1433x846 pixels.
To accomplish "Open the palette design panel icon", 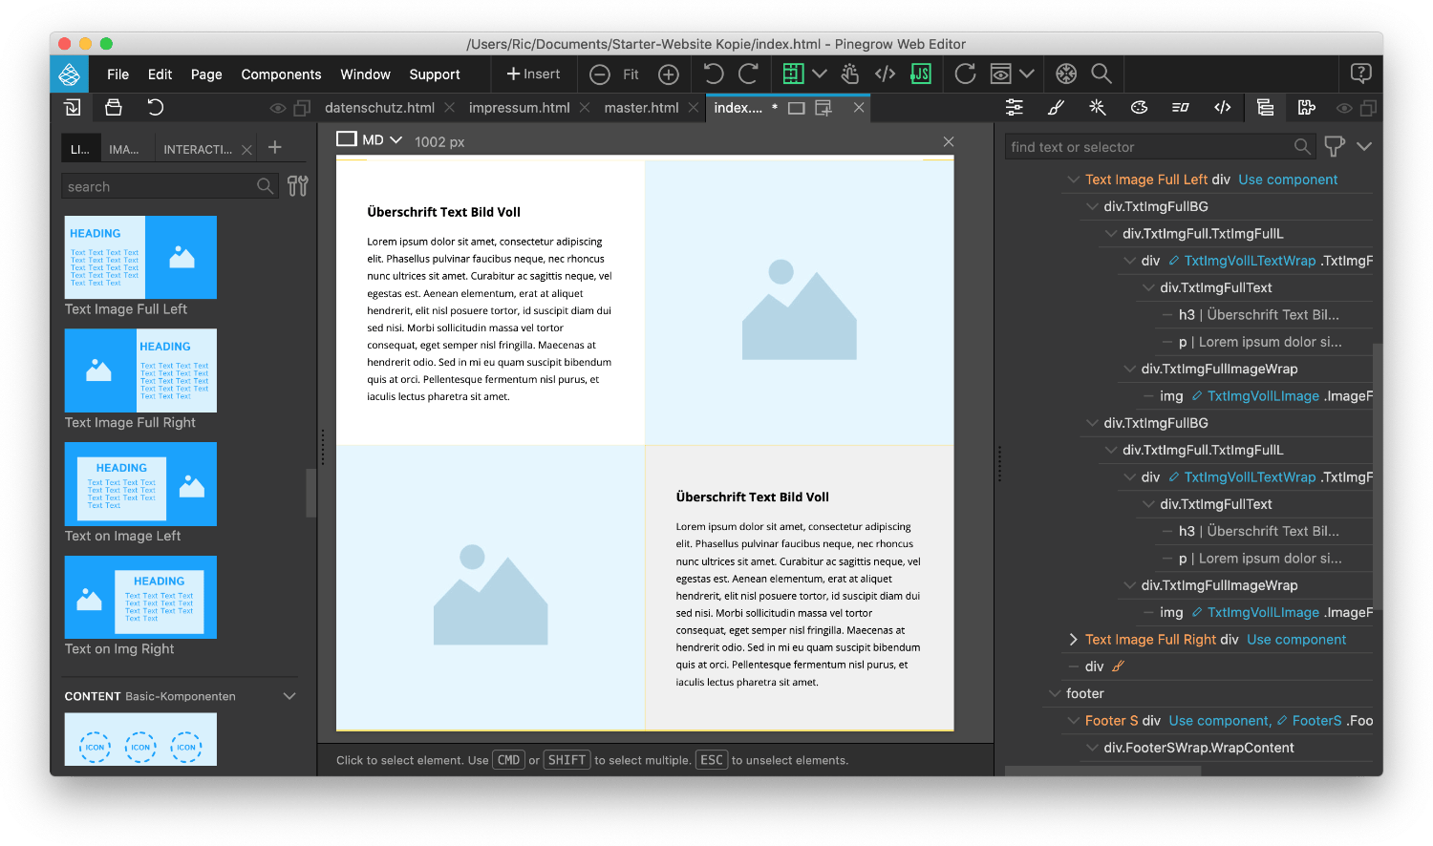I will point(1139,108).
